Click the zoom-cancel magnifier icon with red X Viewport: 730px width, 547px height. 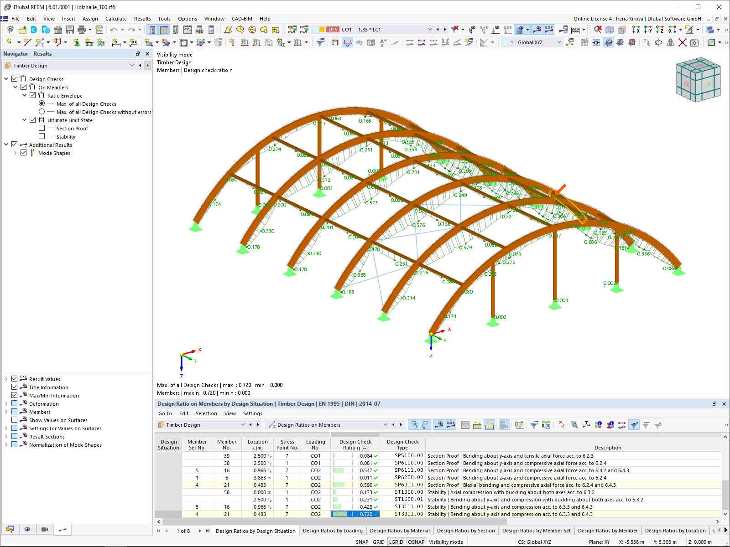point(598,30)
